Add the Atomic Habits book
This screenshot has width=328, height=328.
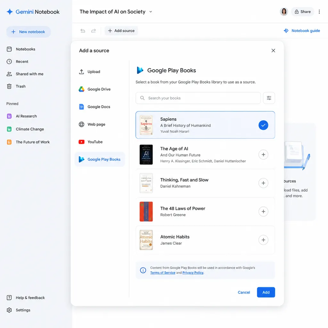[263, 240]
